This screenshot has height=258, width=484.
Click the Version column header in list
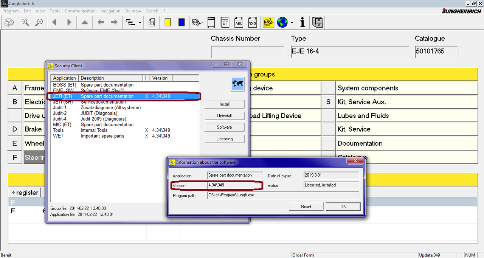(161, 78)
